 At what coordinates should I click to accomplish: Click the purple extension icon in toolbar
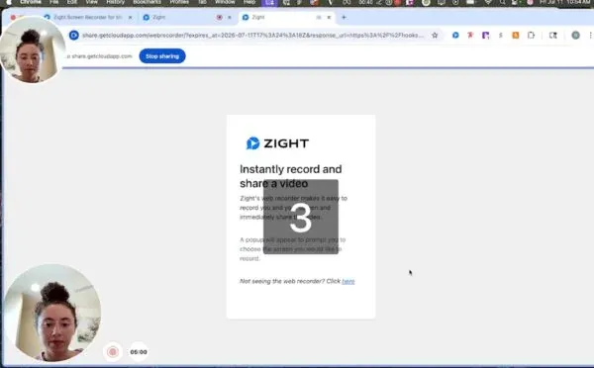point(485,36)
